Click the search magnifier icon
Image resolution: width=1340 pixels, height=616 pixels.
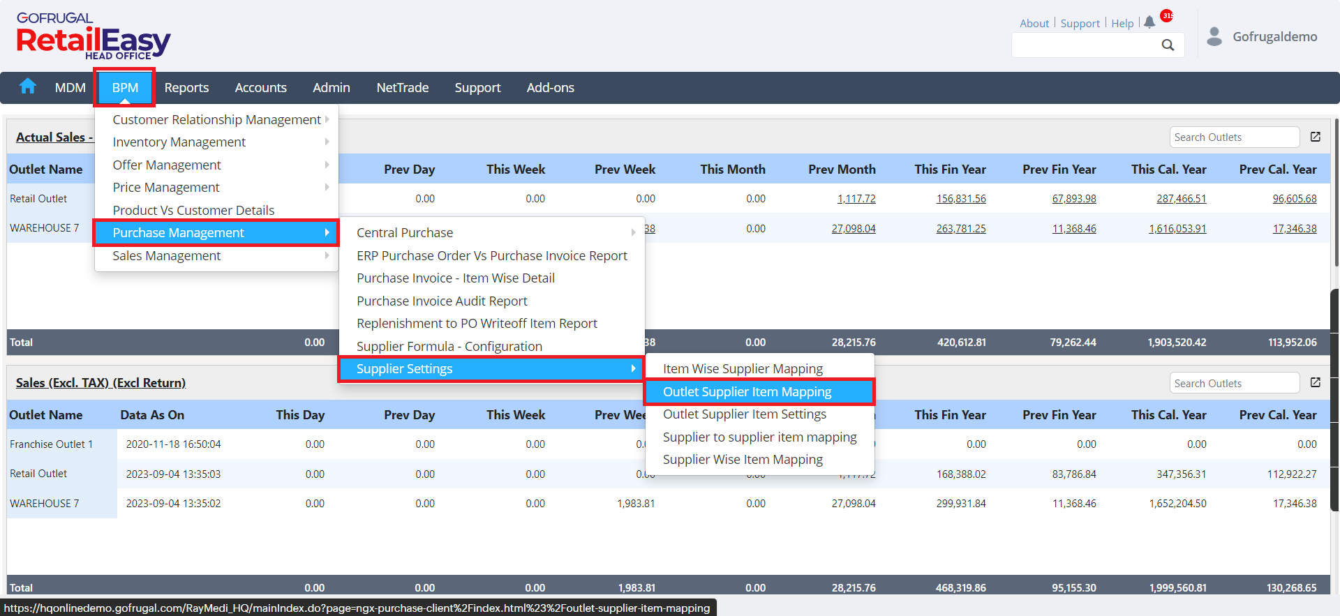pos(1168,45)
